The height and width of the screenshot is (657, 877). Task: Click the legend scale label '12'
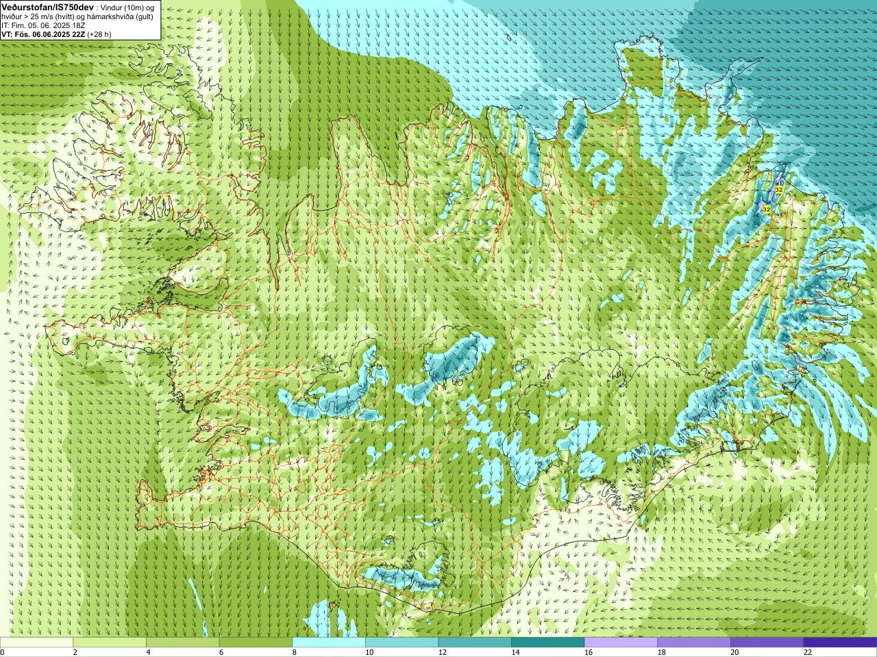443,652
